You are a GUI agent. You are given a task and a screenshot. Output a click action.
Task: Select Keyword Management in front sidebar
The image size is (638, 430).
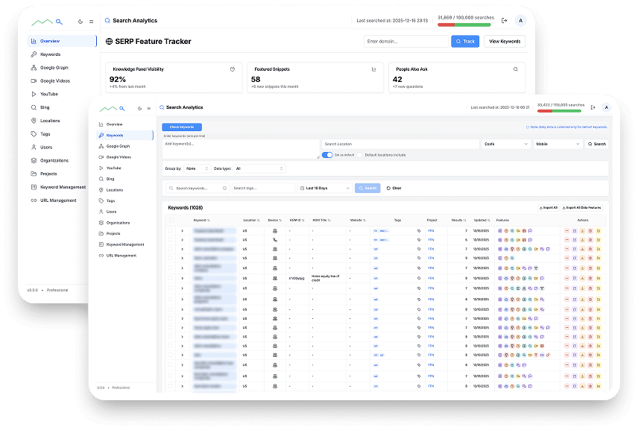pyautogui.click(x=124, y=244)
